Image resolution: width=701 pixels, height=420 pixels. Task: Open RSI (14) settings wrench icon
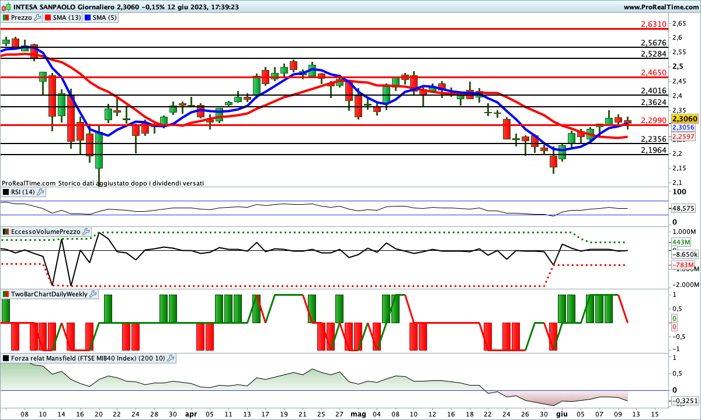(x=41, y=191)
